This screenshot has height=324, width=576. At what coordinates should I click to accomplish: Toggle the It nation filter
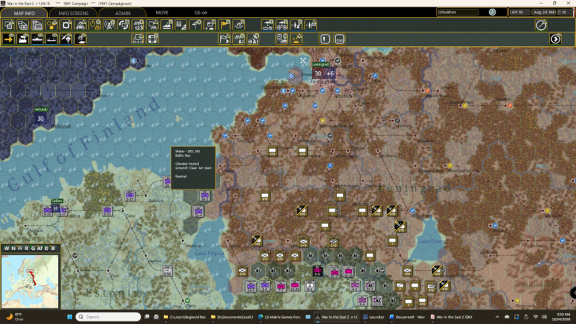[x=46, y=248]
